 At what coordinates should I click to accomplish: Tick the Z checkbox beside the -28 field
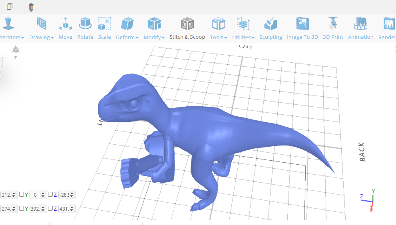50,194
